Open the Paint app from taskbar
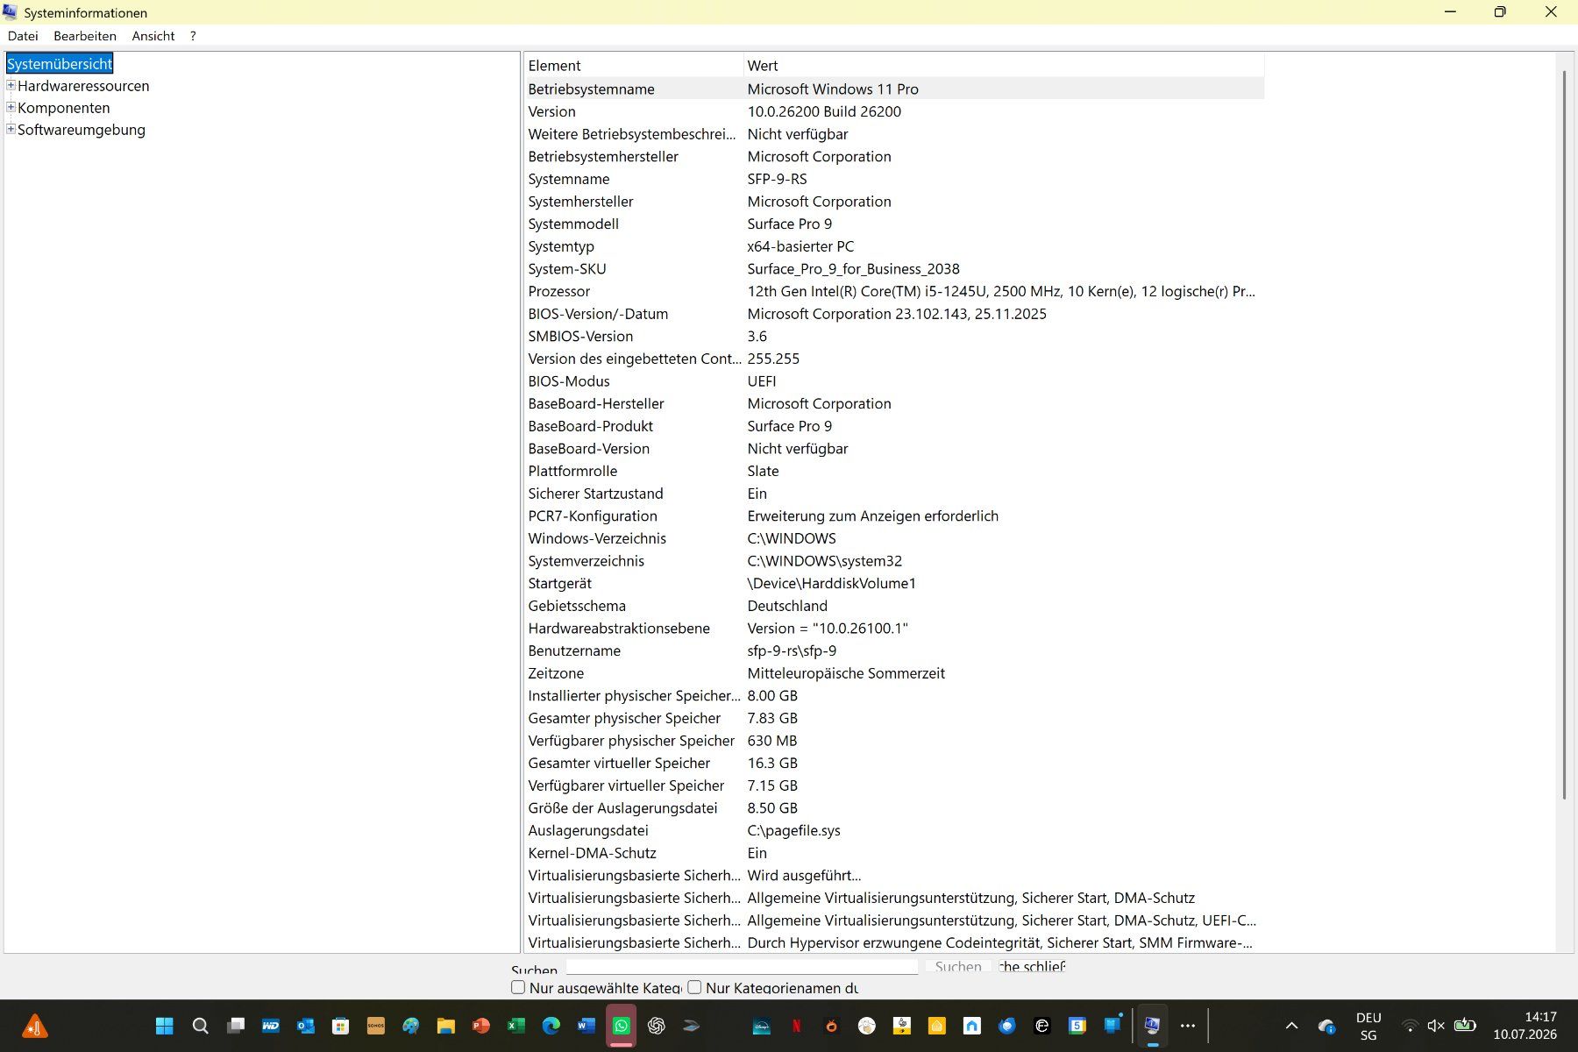Screen dimensions: 1578x1052 410,1026
